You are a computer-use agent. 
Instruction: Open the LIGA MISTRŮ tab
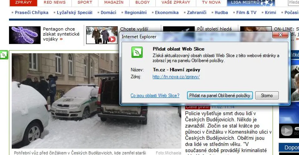251,2
